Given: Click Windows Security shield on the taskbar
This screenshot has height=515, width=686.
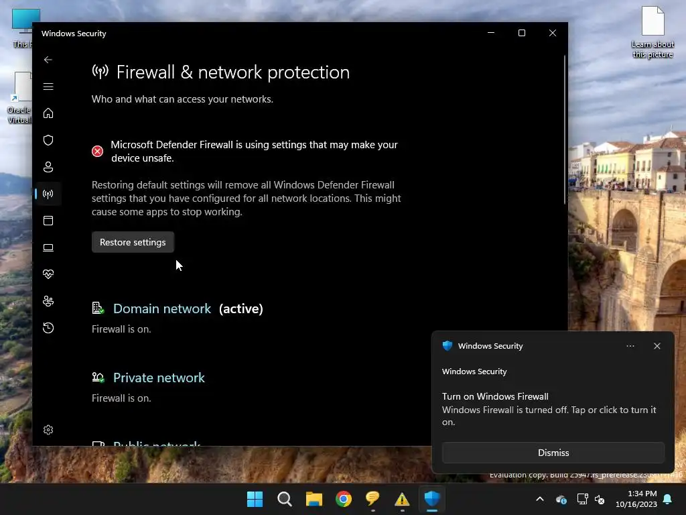Looking at the screenshot, I should (432, 499).
